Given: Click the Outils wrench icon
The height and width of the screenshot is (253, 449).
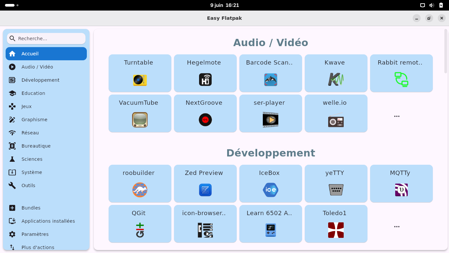Looking at the screenshot, I should (12, 185).
